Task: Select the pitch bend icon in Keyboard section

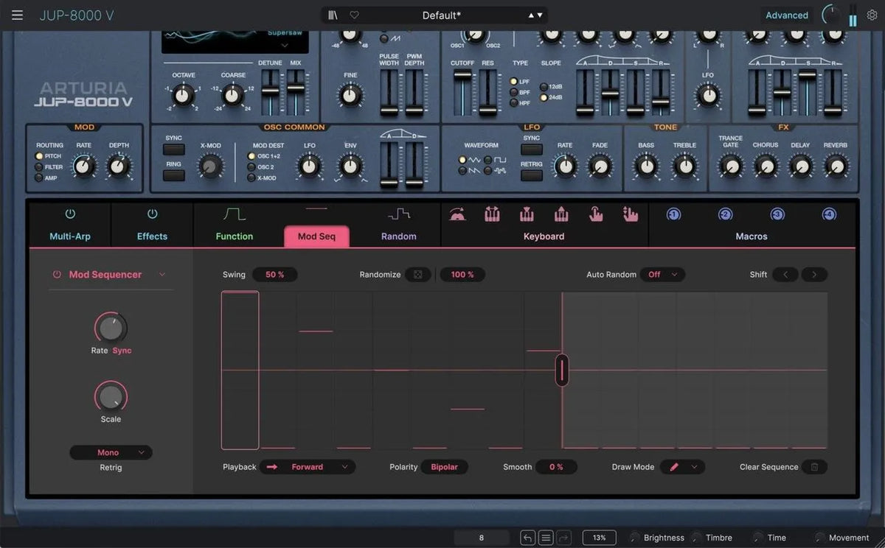Action: [458, 214]
